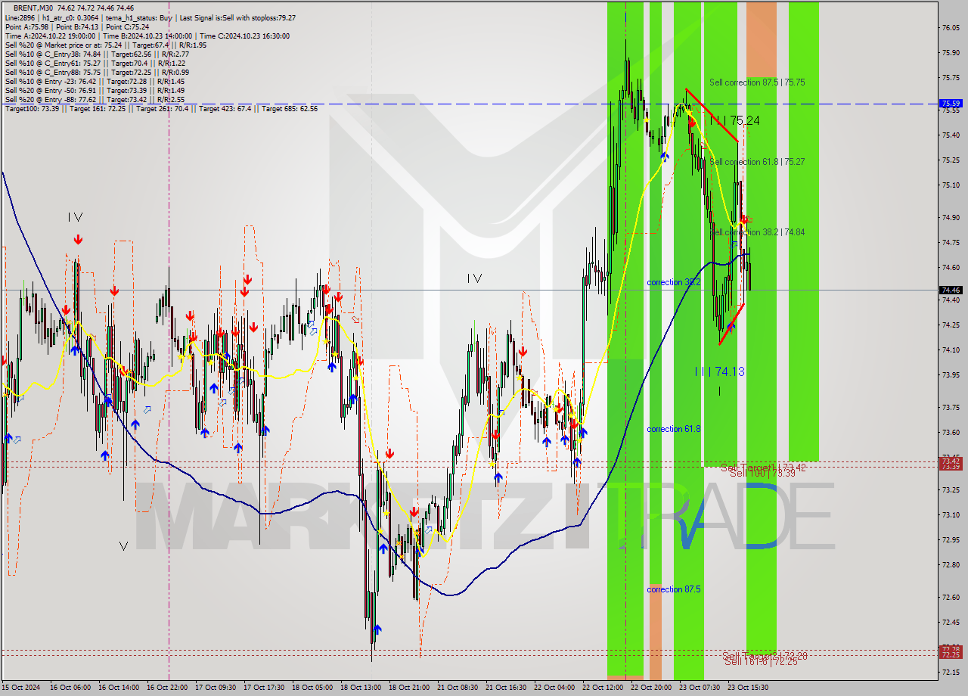This screenshot has width=968, height=696.
Task: Click the 74.10 price axis label
Action: (950, 350)
